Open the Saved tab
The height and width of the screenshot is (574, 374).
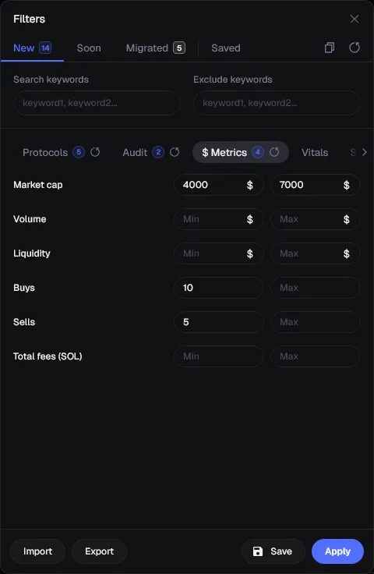(x=226, y=48)
